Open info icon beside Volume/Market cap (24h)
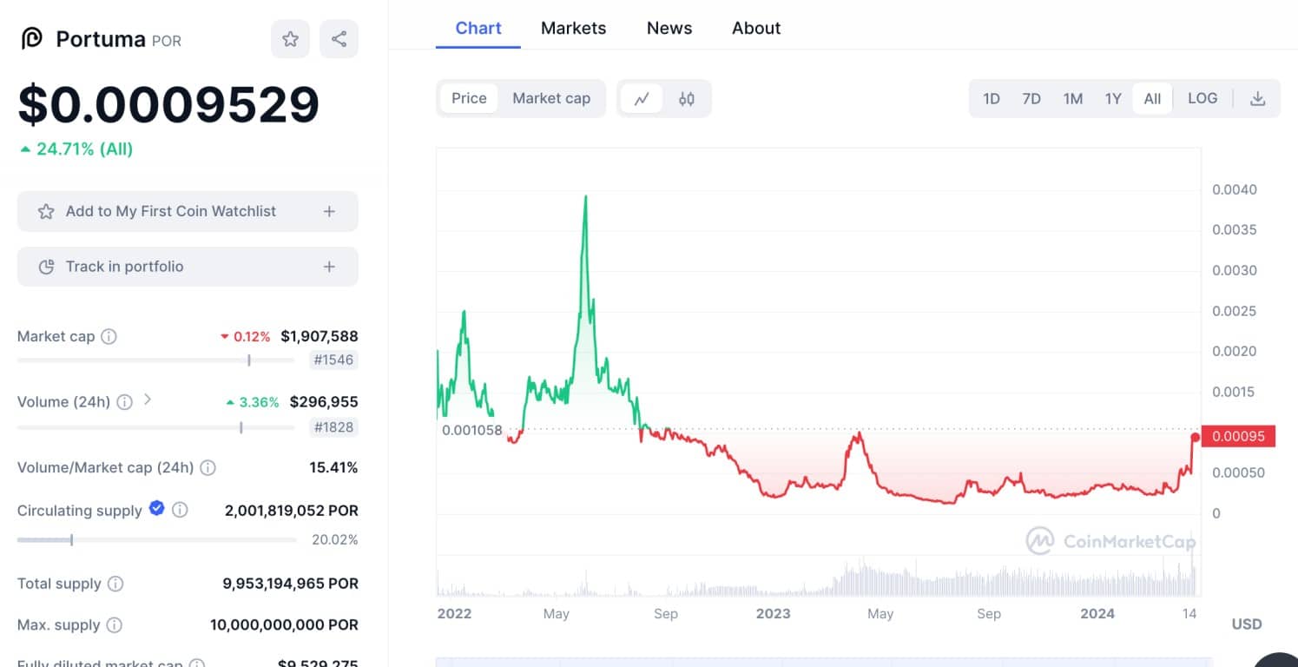 [208, 467]
